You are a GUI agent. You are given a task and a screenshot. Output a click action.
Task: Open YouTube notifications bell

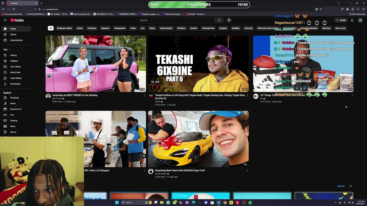pos(352,20)
